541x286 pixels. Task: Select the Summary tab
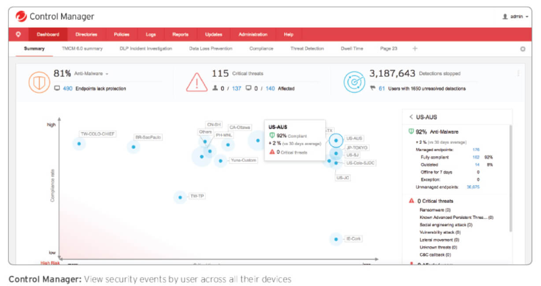[x=34, y=48]
